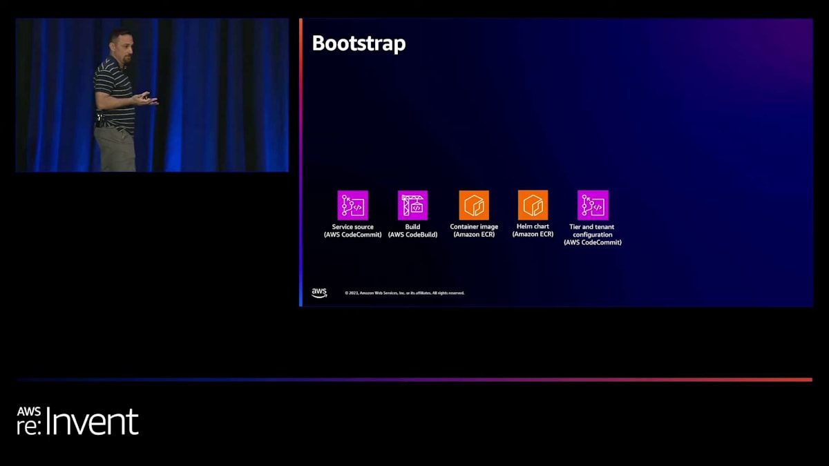Click 'Tier and tenant configuration' label text

593,231
